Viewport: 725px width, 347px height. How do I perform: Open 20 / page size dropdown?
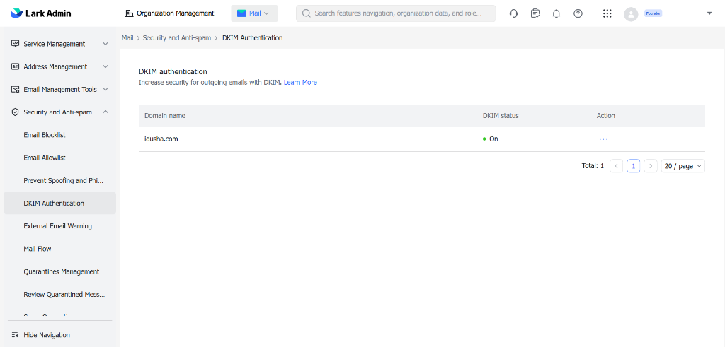(x=683, y=166)
